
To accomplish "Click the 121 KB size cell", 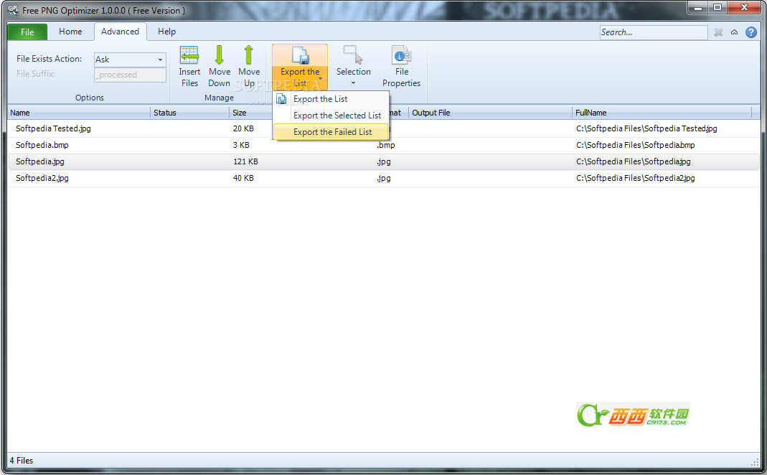I will 245,161.
